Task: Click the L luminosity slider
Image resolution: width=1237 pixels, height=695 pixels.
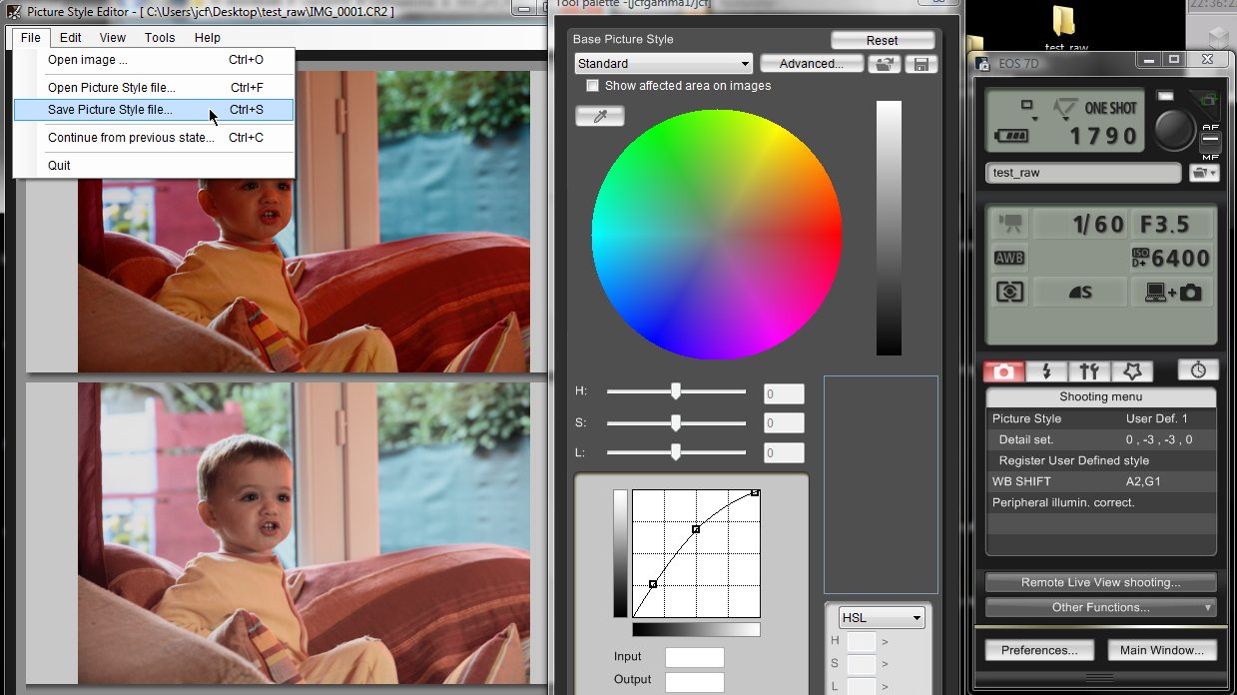Action: (676, 452)
